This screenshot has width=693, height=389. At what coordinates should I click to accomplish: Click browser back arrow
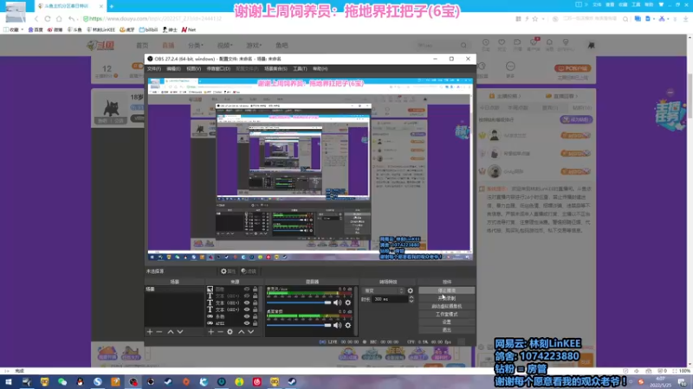[36, 18]
